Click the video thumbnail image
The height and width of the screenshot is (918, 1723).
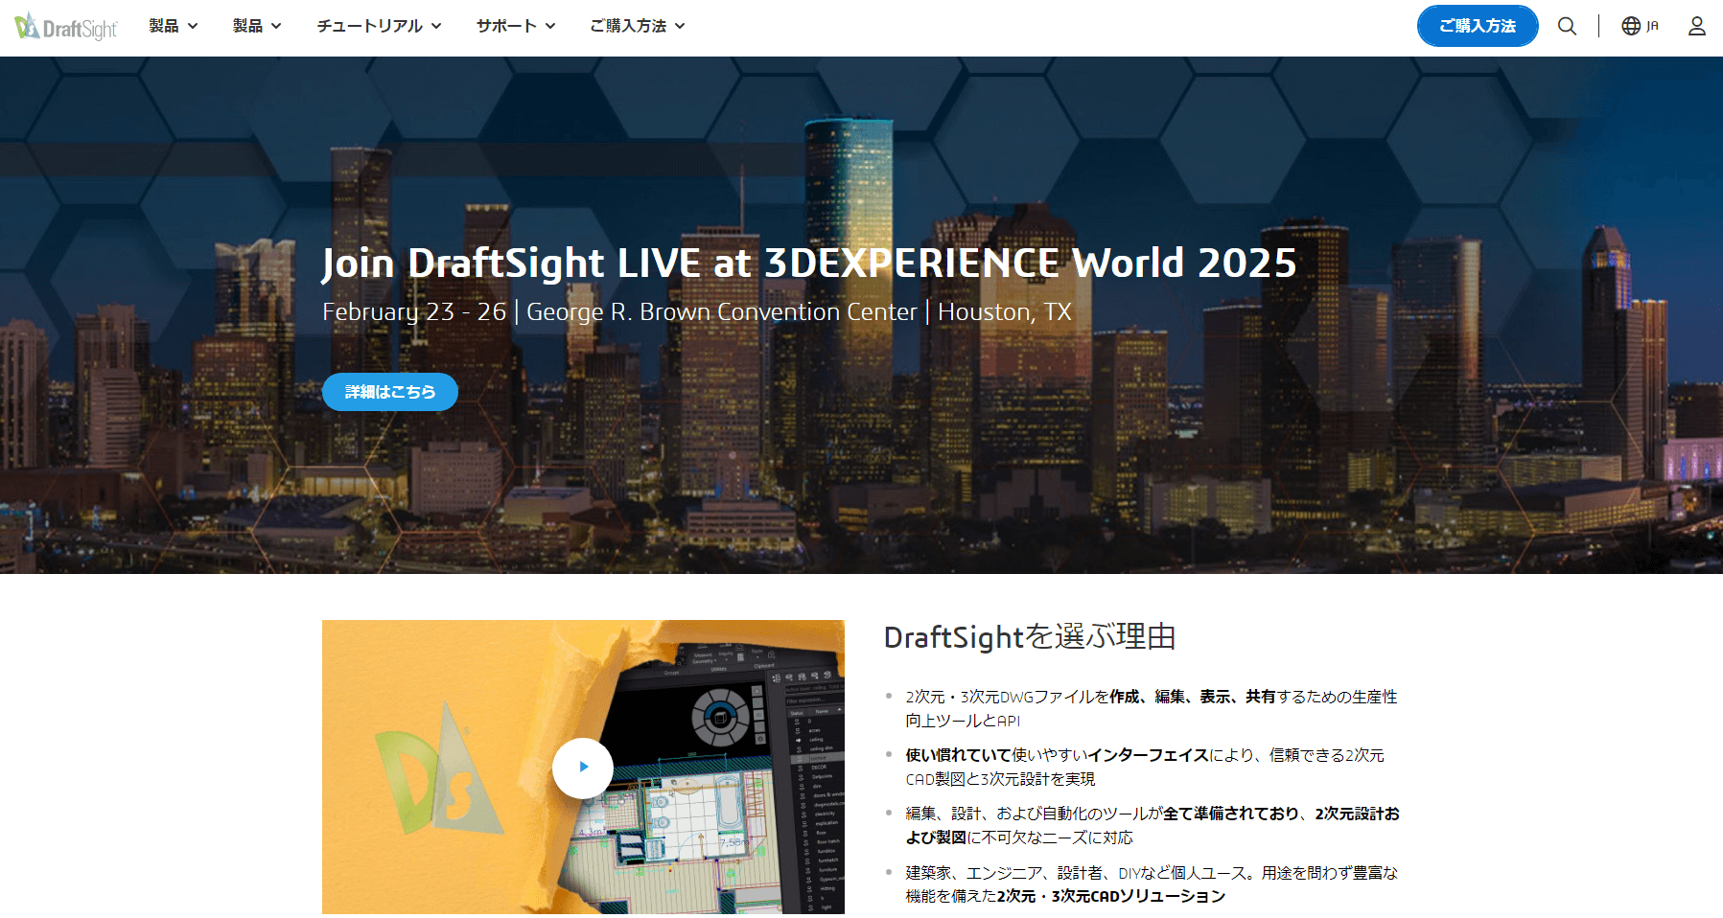click(x=583, y=768)
